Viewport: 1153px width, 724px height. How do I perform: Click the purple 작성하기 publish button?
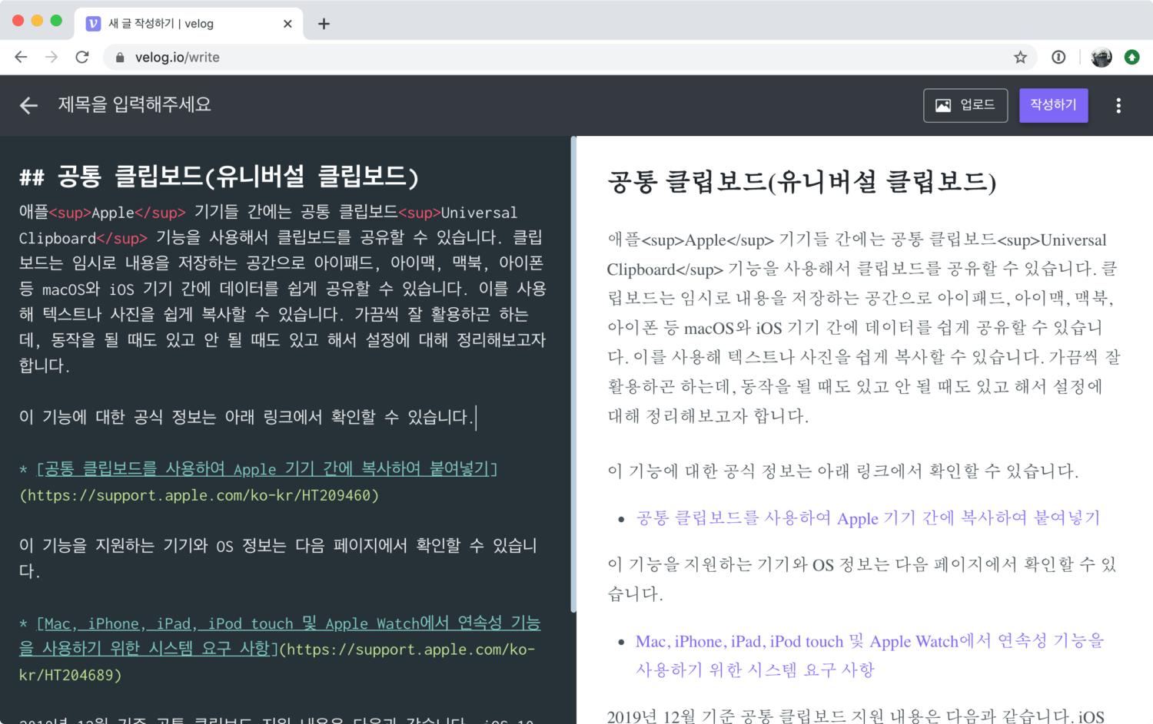[1053, 105]
